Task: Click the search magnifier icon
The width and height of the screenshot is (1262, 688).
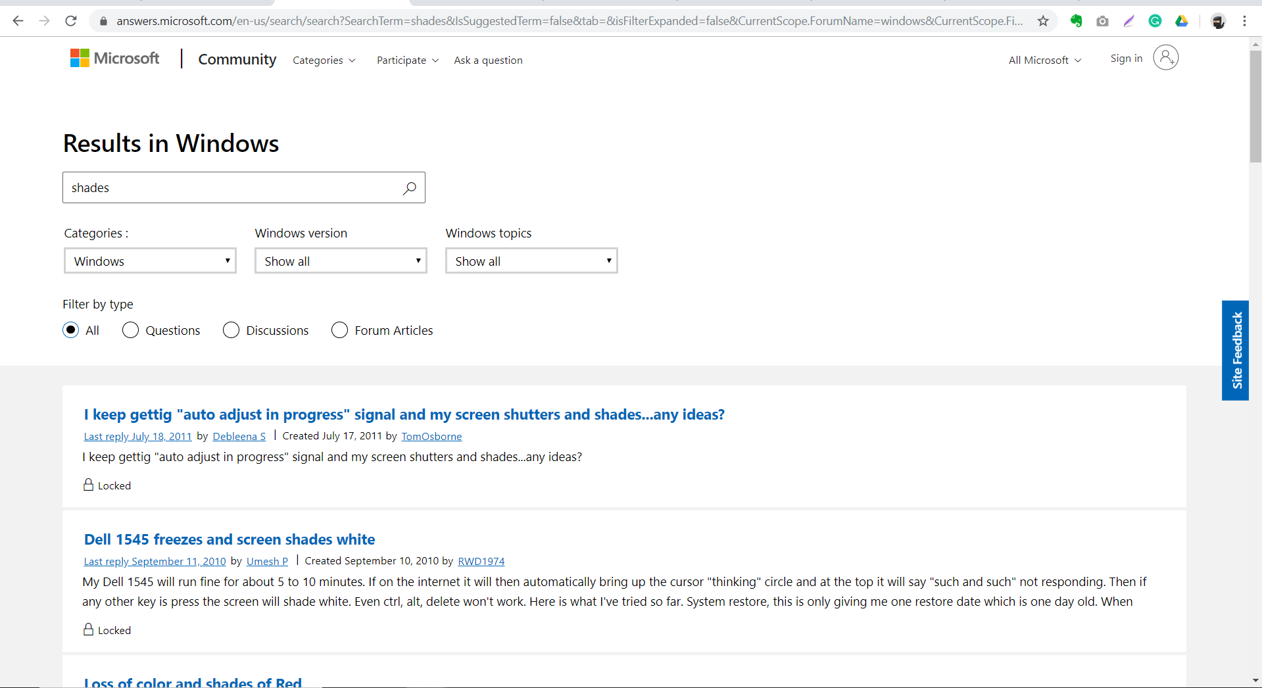Action: pos(409,188)
